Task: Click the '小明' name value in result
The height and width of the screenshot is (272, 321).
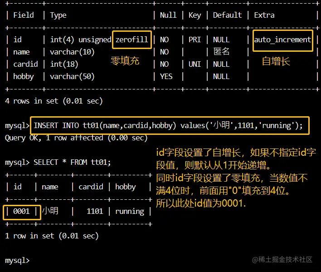Action: (x=50, y=211)
